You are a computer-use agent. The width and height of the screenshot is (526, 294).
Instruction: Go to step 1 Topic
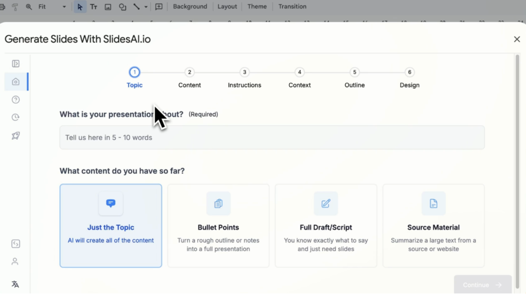134,77
